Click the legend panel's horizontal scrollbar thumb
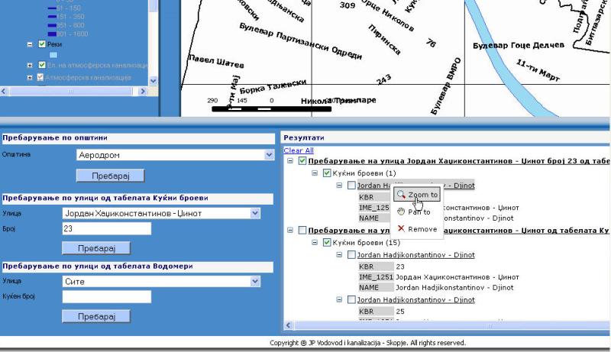The image size is (611, 352). 70,91
